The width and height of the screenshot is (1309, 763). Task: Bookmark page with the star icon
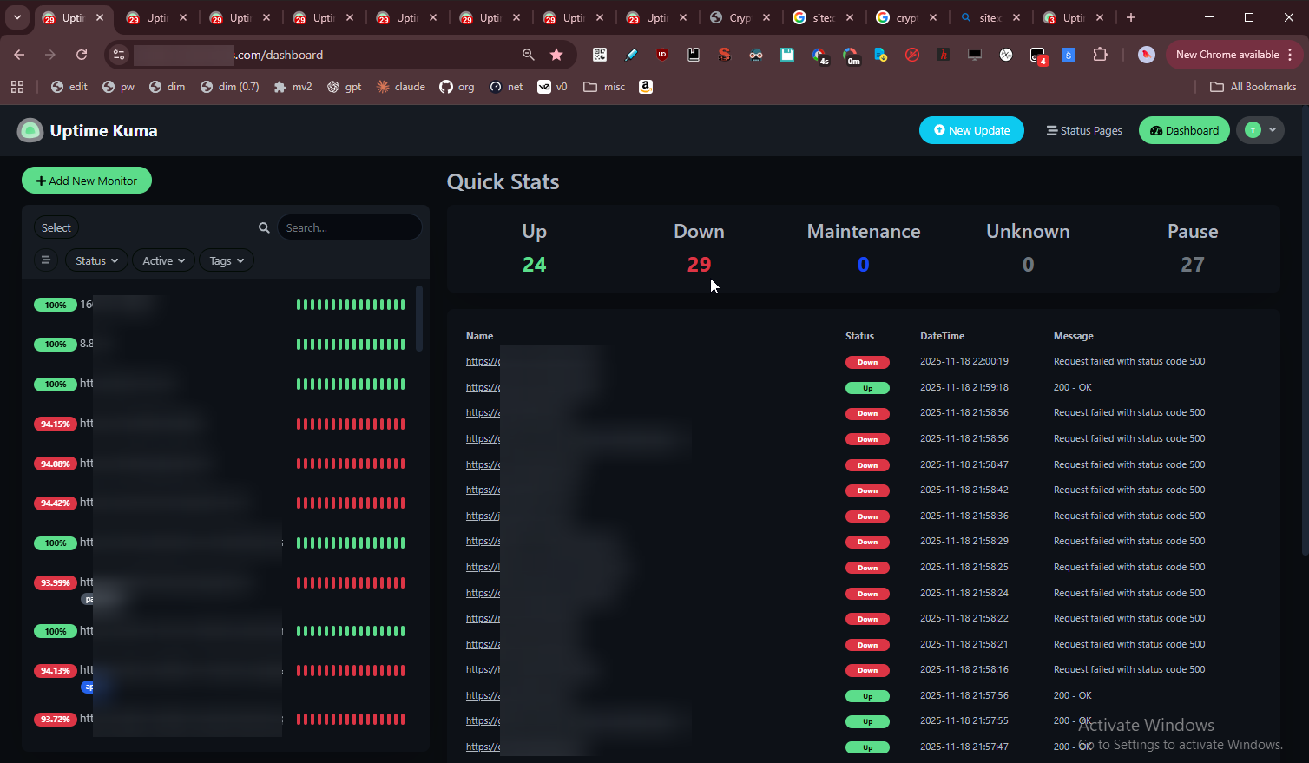tap(556, 55)
